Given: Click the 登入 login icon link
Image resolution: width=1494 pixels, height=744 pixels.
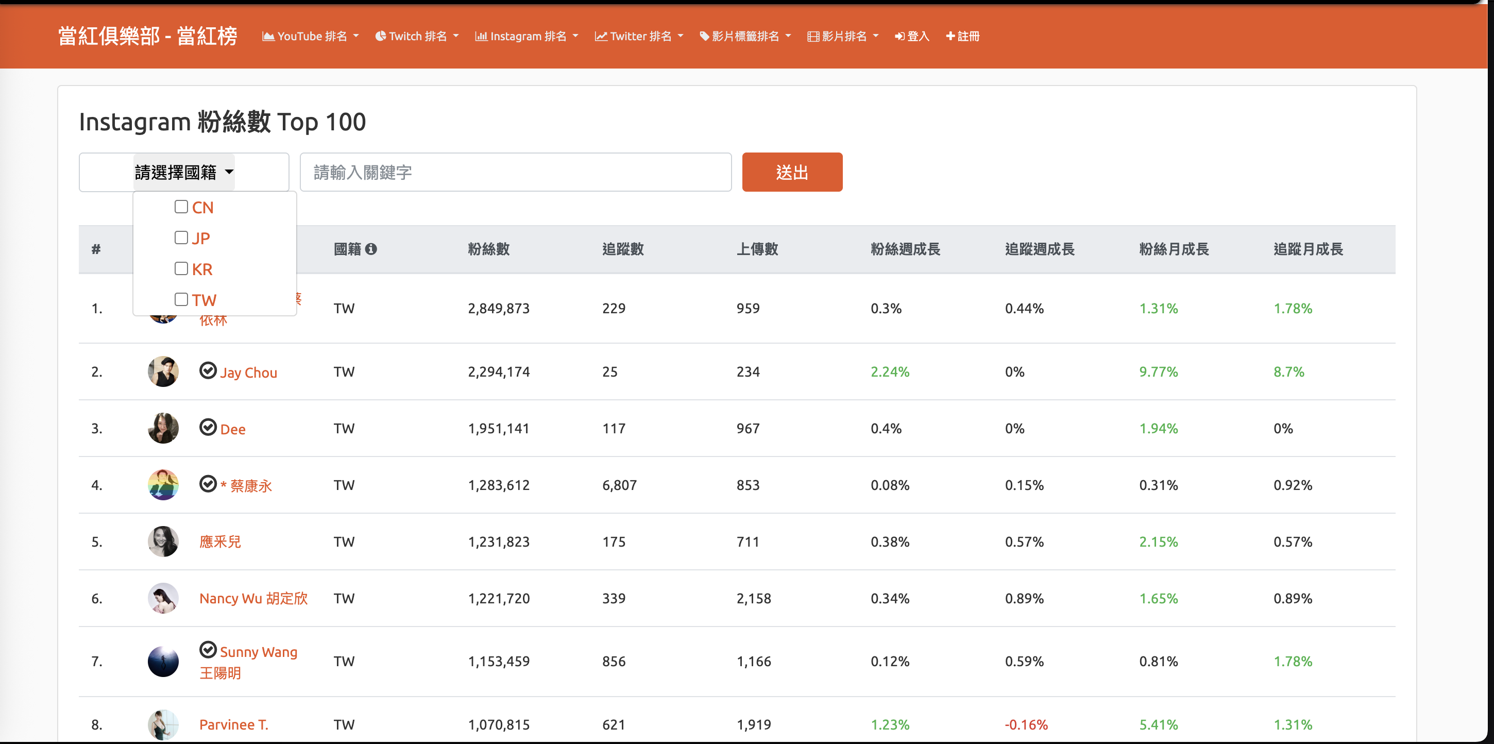Looking at the screenshot, I should click(912, 37).
